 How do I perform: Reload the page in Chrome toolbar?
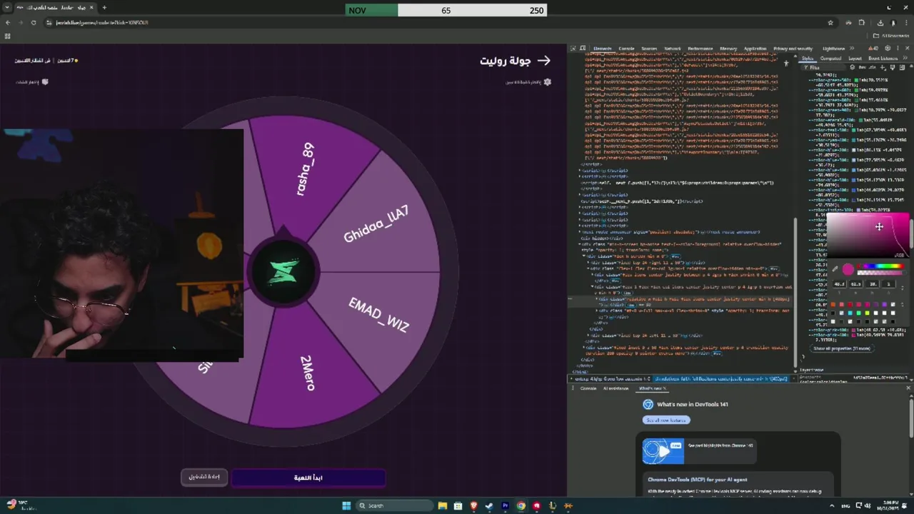point(34,23)
